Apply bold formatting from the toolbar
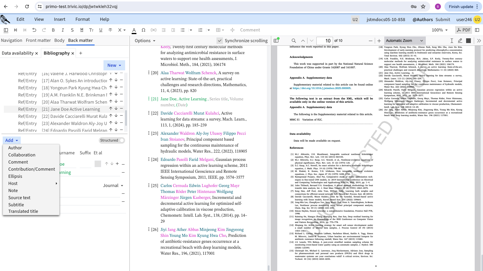483x271 pixels. 53,30
